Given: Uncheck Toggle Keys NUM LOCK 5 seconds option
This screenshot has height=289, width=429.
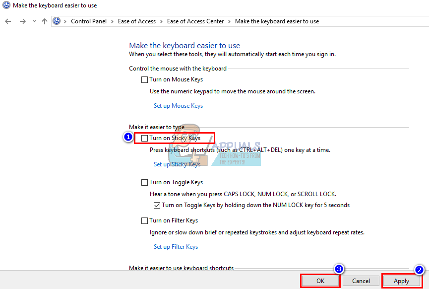Looking at the screenshot, I should [157, 205].
